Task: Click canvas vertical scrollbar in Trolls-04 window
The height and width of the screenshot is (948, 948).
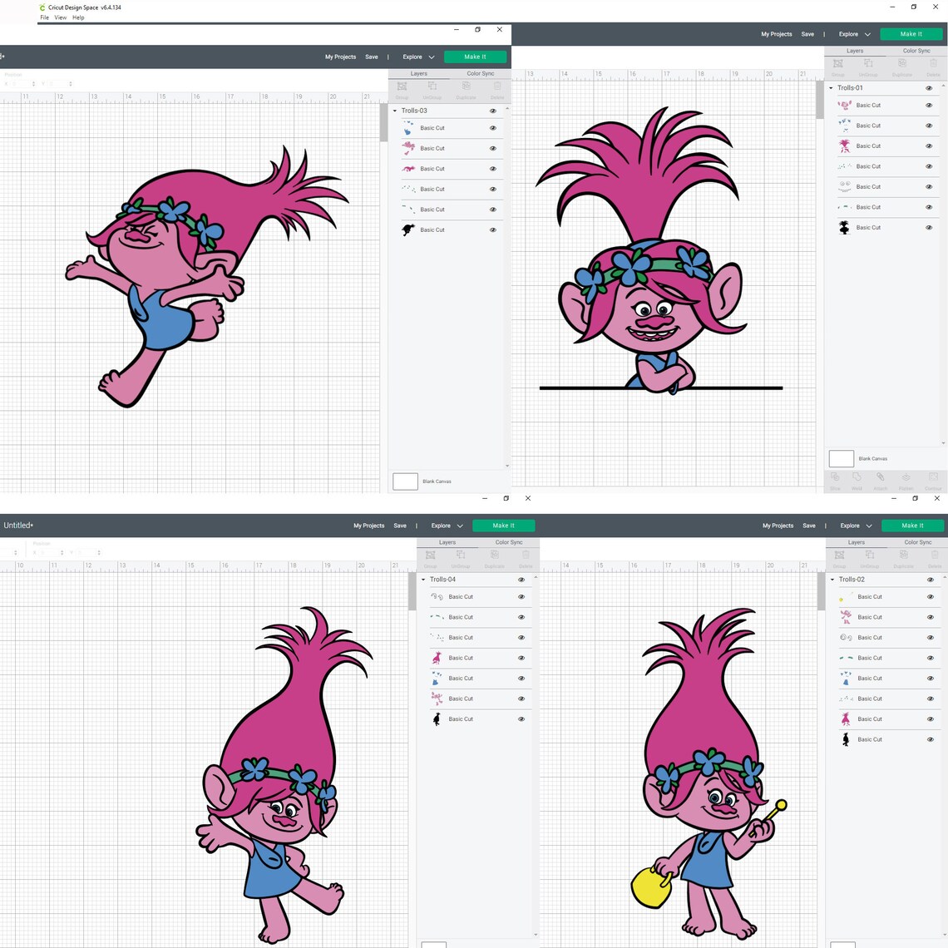Action: coord(412,591)
